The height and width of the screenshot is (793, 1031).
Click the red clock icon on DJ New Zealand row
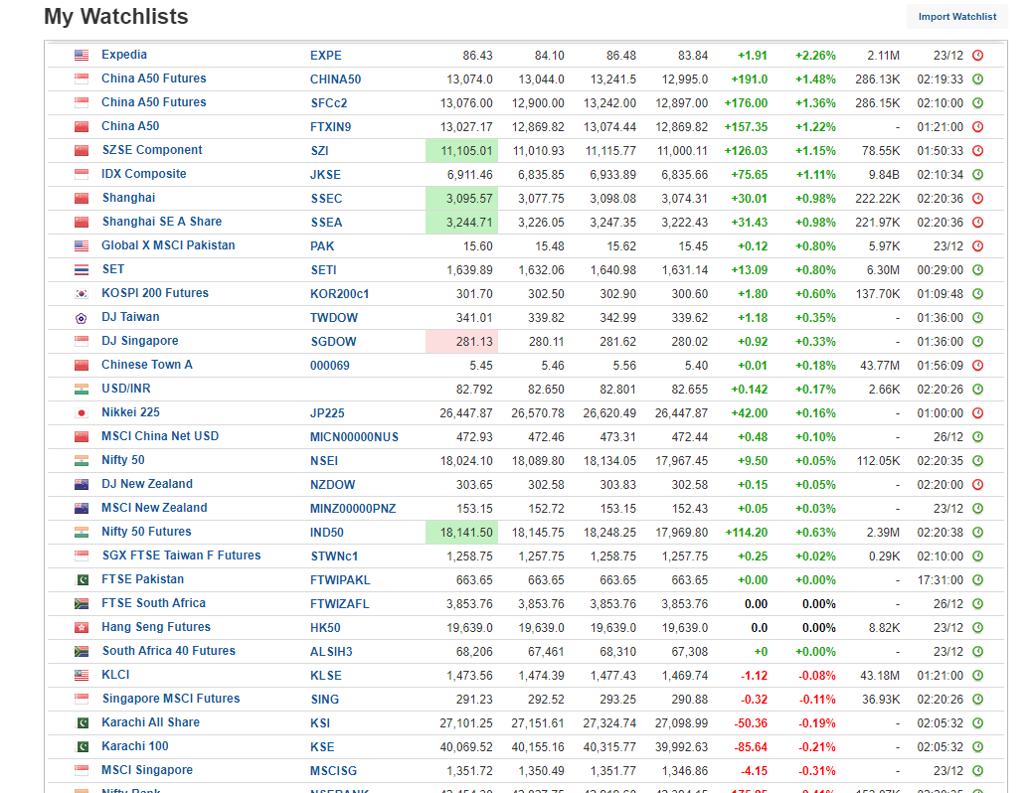pyautogui.click(x=977, y=484)
